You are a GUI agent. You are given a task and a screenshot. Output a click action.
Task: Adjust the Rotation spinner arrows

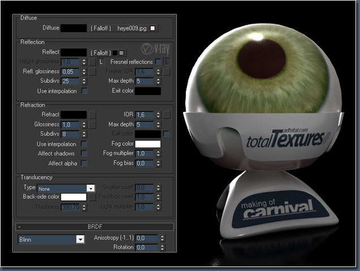pyautogui.click(x=162, y=248)
